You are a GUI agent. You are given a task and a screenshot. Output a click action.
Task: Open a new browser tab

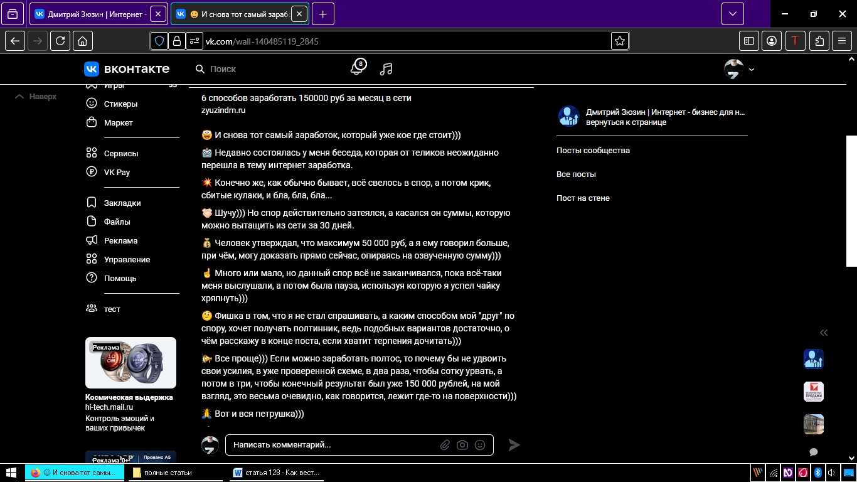click(322, 14)
